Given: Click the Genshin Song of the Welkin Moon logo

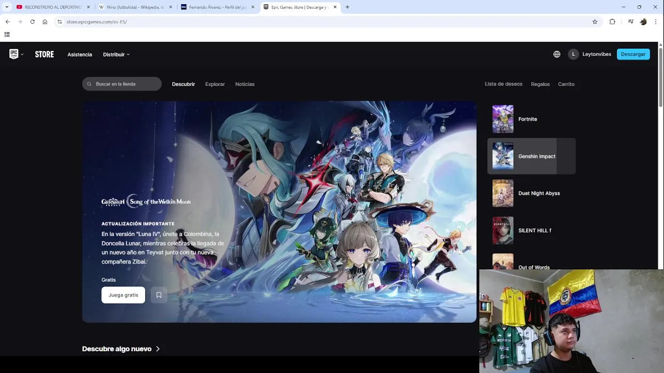Looking at the screenshot, I should pos(146,202).
